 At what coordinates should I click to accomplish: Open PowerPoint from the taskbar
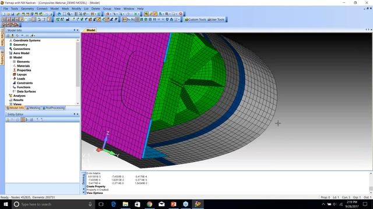pyautogui.click(x=174, y=204)
